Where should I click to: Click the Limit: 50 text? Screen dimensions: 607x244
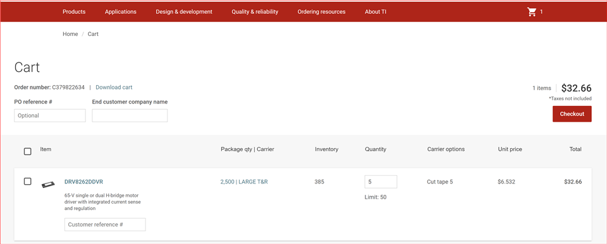coord(376,197)
